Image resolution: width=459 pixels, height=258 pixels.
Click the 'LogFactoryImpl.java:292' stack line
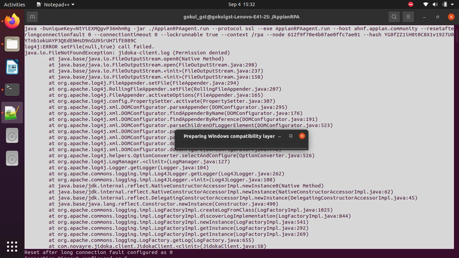pyautogui.click(x=179, y=228)
